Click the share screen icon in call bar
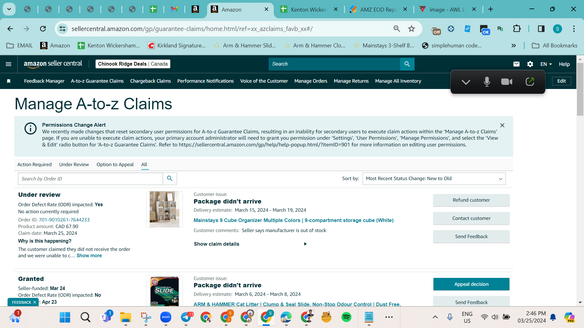The height and width of the screenshot is (328, 584). click(x=530, y=82)
